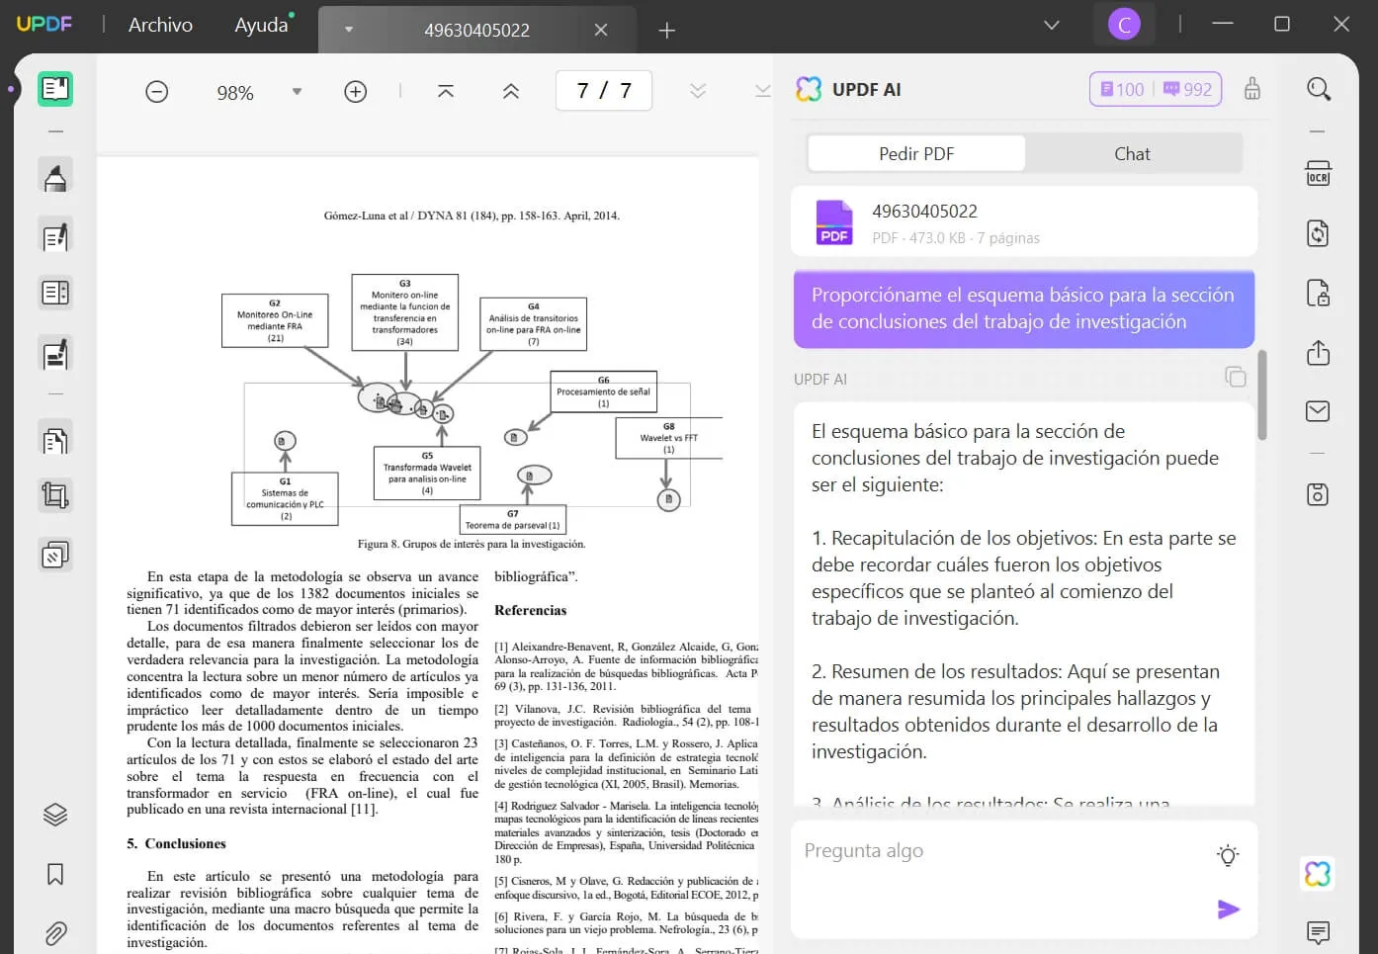
Task: Toggle the UPDF AI panel
Action: (x=1318, y=874)
